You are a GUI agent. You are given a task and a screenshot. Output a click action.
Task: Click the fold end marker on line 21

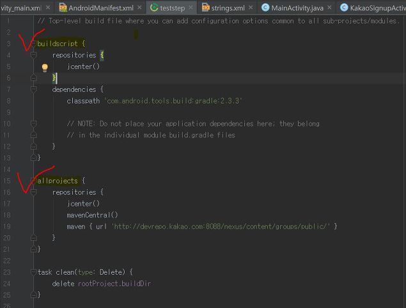33,249
